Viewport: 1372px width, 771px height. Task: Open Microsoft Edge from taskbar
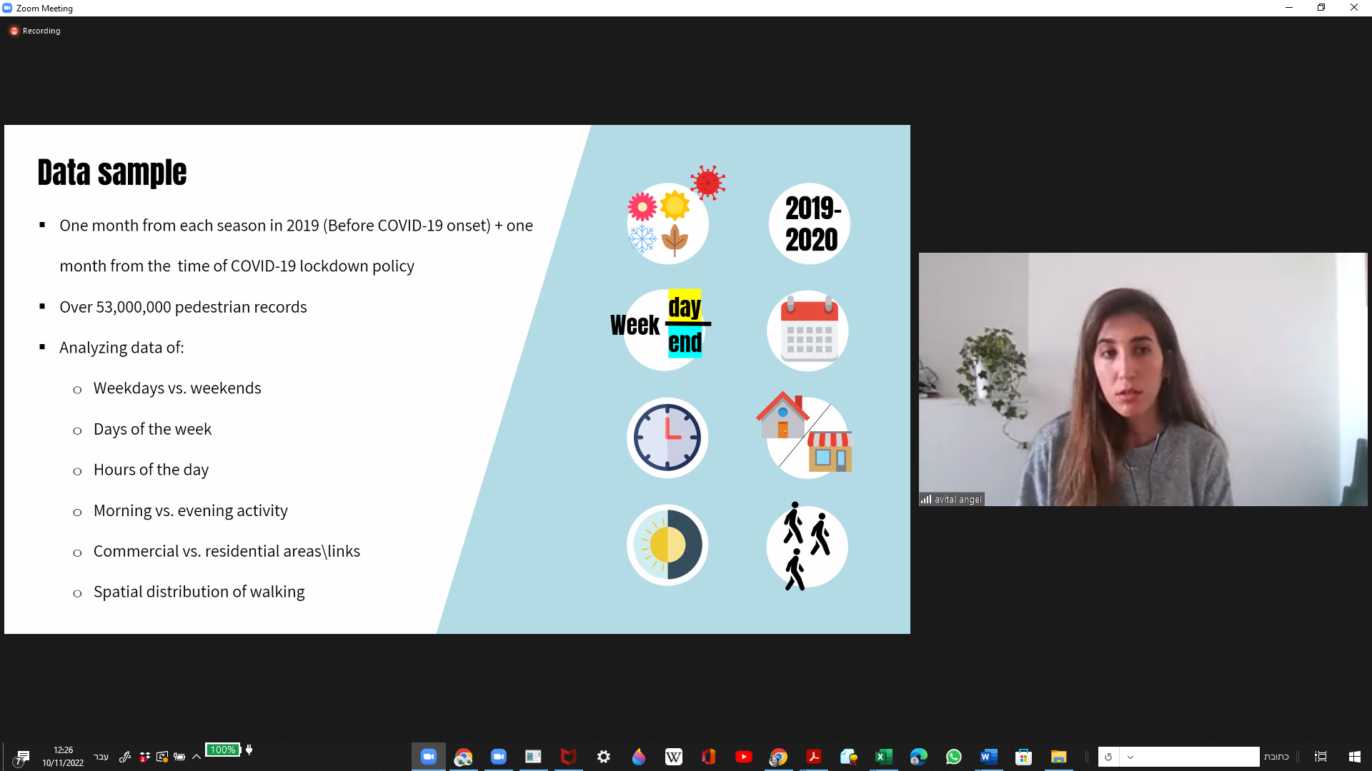click(x=918, y=757)
